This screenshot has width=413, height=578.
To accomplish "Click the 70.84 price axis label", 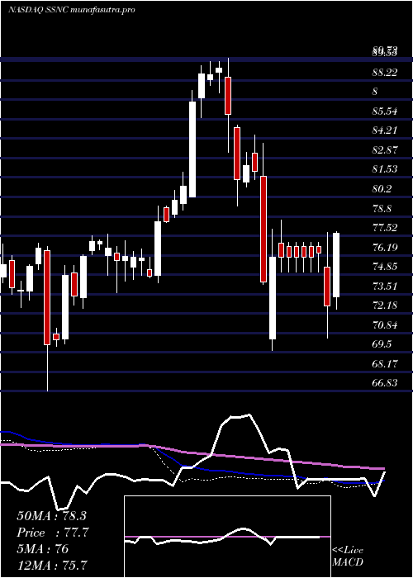I will 384,325.
